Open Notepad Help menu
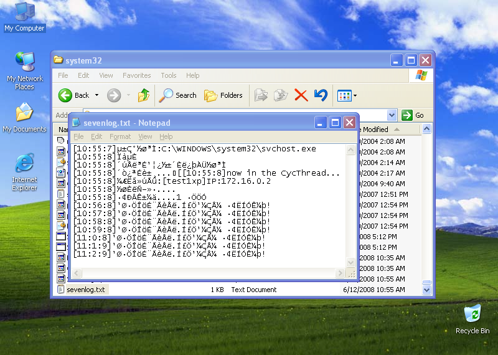Image resolution: width=498 pixels, height=355 pixels. (166, 136)
